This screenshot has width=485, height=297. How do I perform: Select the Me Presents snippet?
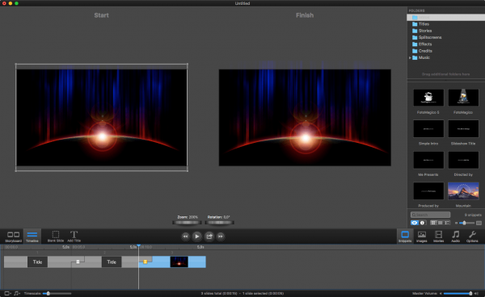[428, 160]
